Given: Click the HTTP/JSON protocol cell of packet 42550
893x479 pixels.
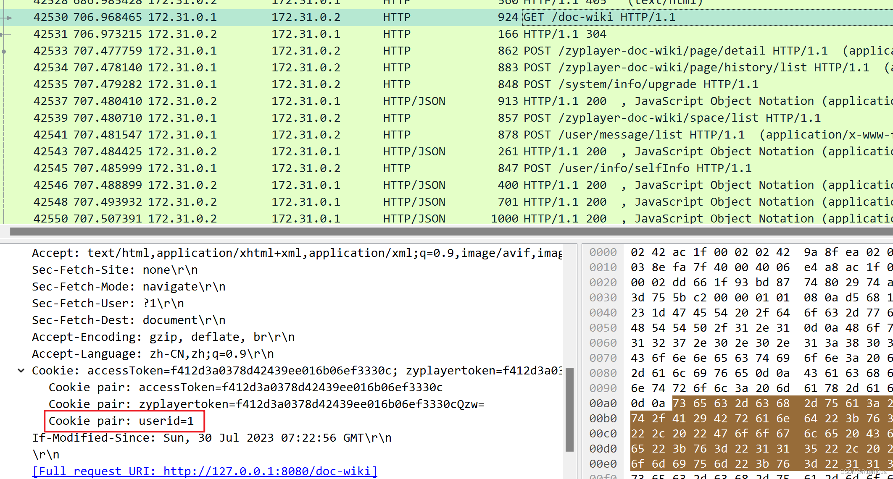Looking at the screenshot, I should (414, 218).
